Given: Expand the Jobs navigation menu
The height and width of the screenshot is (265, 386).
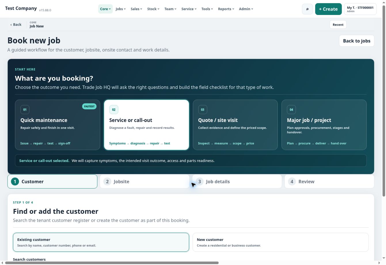Looking at the screenshot, I should 121,9.
